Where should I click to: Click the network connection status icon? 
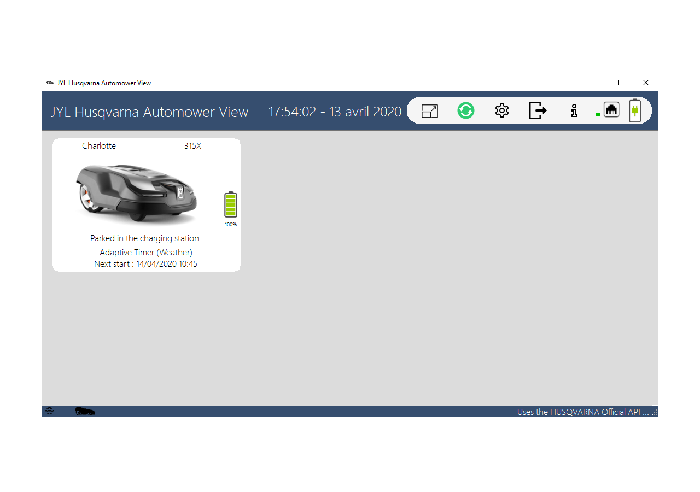coord(611,109)
